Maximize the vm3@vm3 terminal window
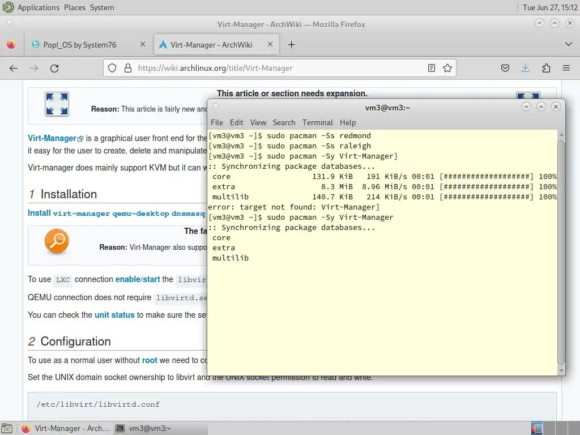The height and width of the screenshot is (435, 580). pos(541,107)
